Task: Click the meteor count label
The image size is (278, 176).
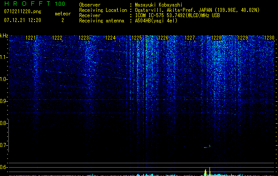Action: pos(63,14)
